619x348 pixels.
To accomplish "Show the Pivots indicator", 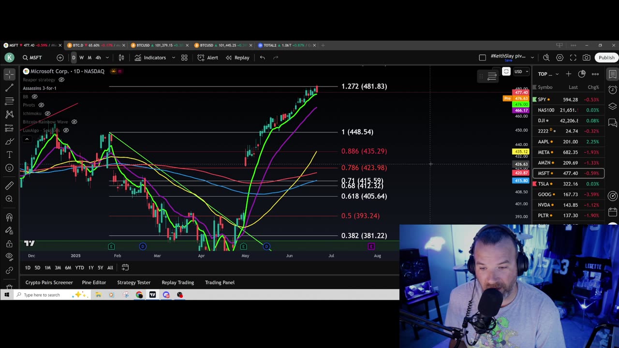I will 41,105.
